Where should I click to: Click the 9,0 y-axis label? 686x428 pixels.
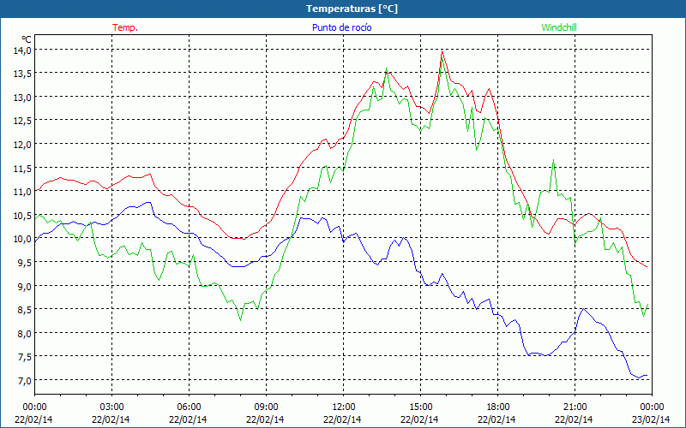pyautogui.click(x=24, y=286)
